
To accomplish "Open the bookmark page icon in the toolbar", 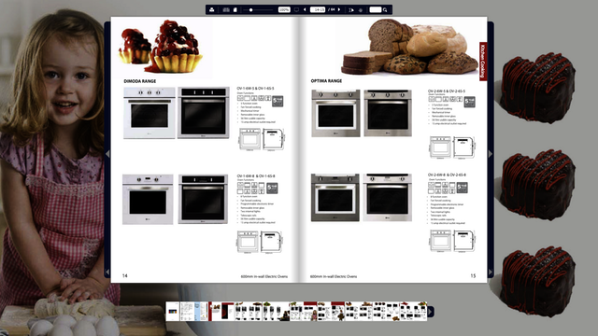I will (235, 9).
